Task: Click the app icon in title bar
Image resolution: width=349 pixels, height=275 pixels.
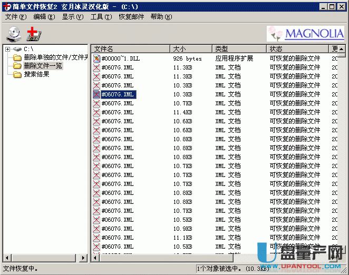Action: click(x=7, y=7)
